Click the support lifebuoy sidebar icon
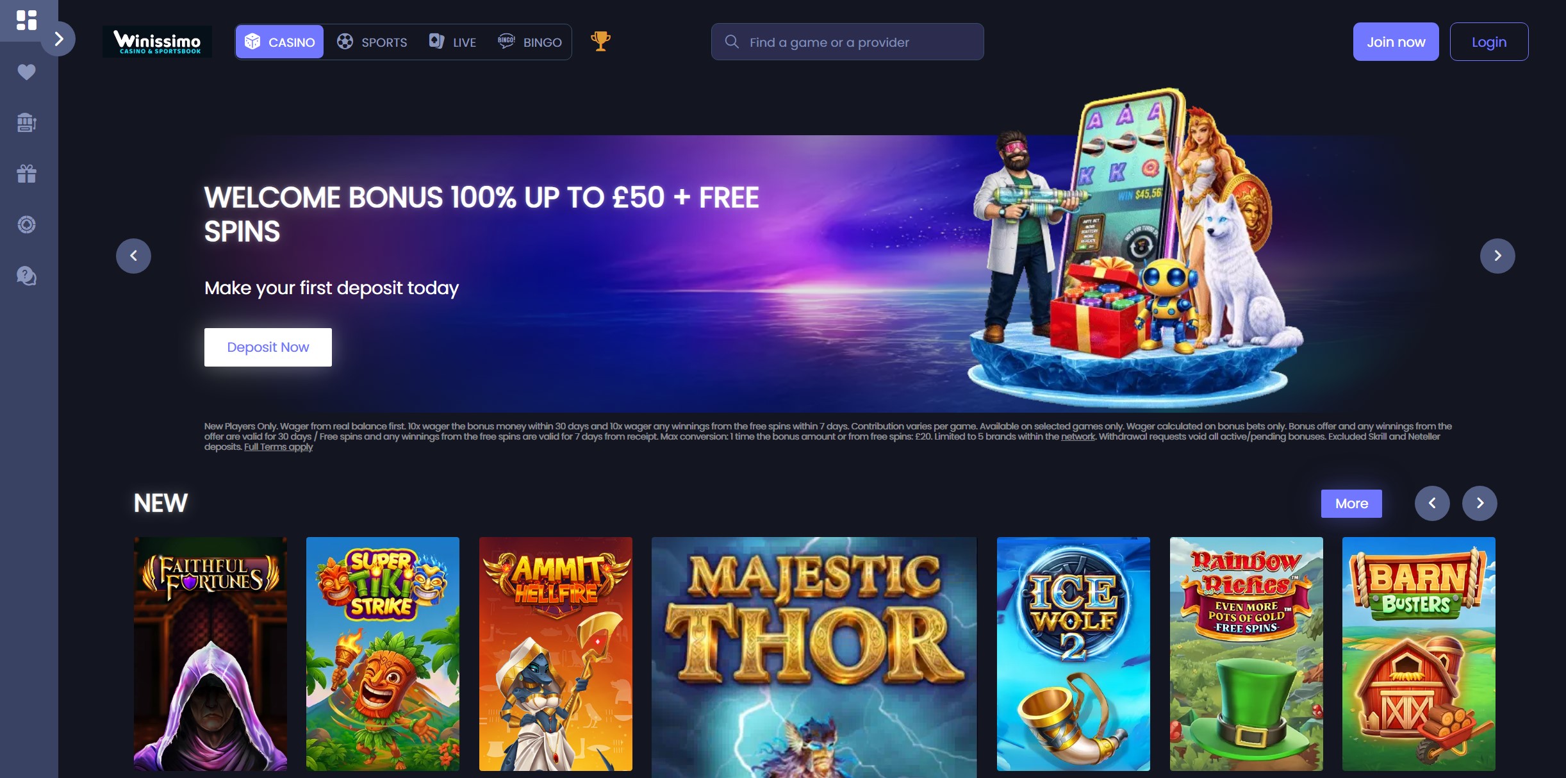1566x778 pixels. pos(26,224)
